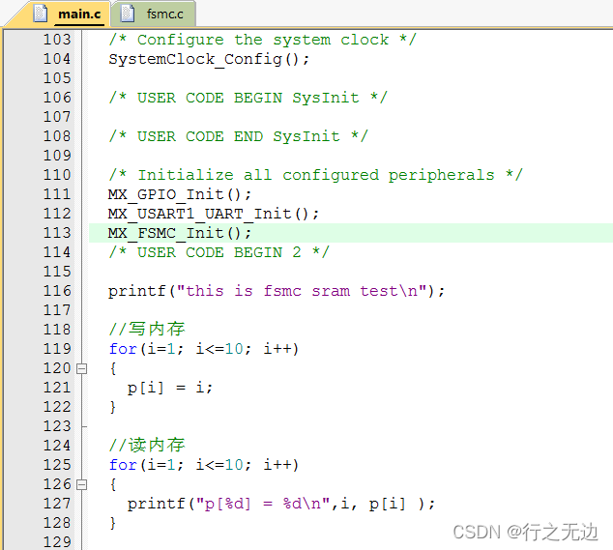
Task: Click the for loop on line 125
Action: pyautogui.click(x=204, y=465)
